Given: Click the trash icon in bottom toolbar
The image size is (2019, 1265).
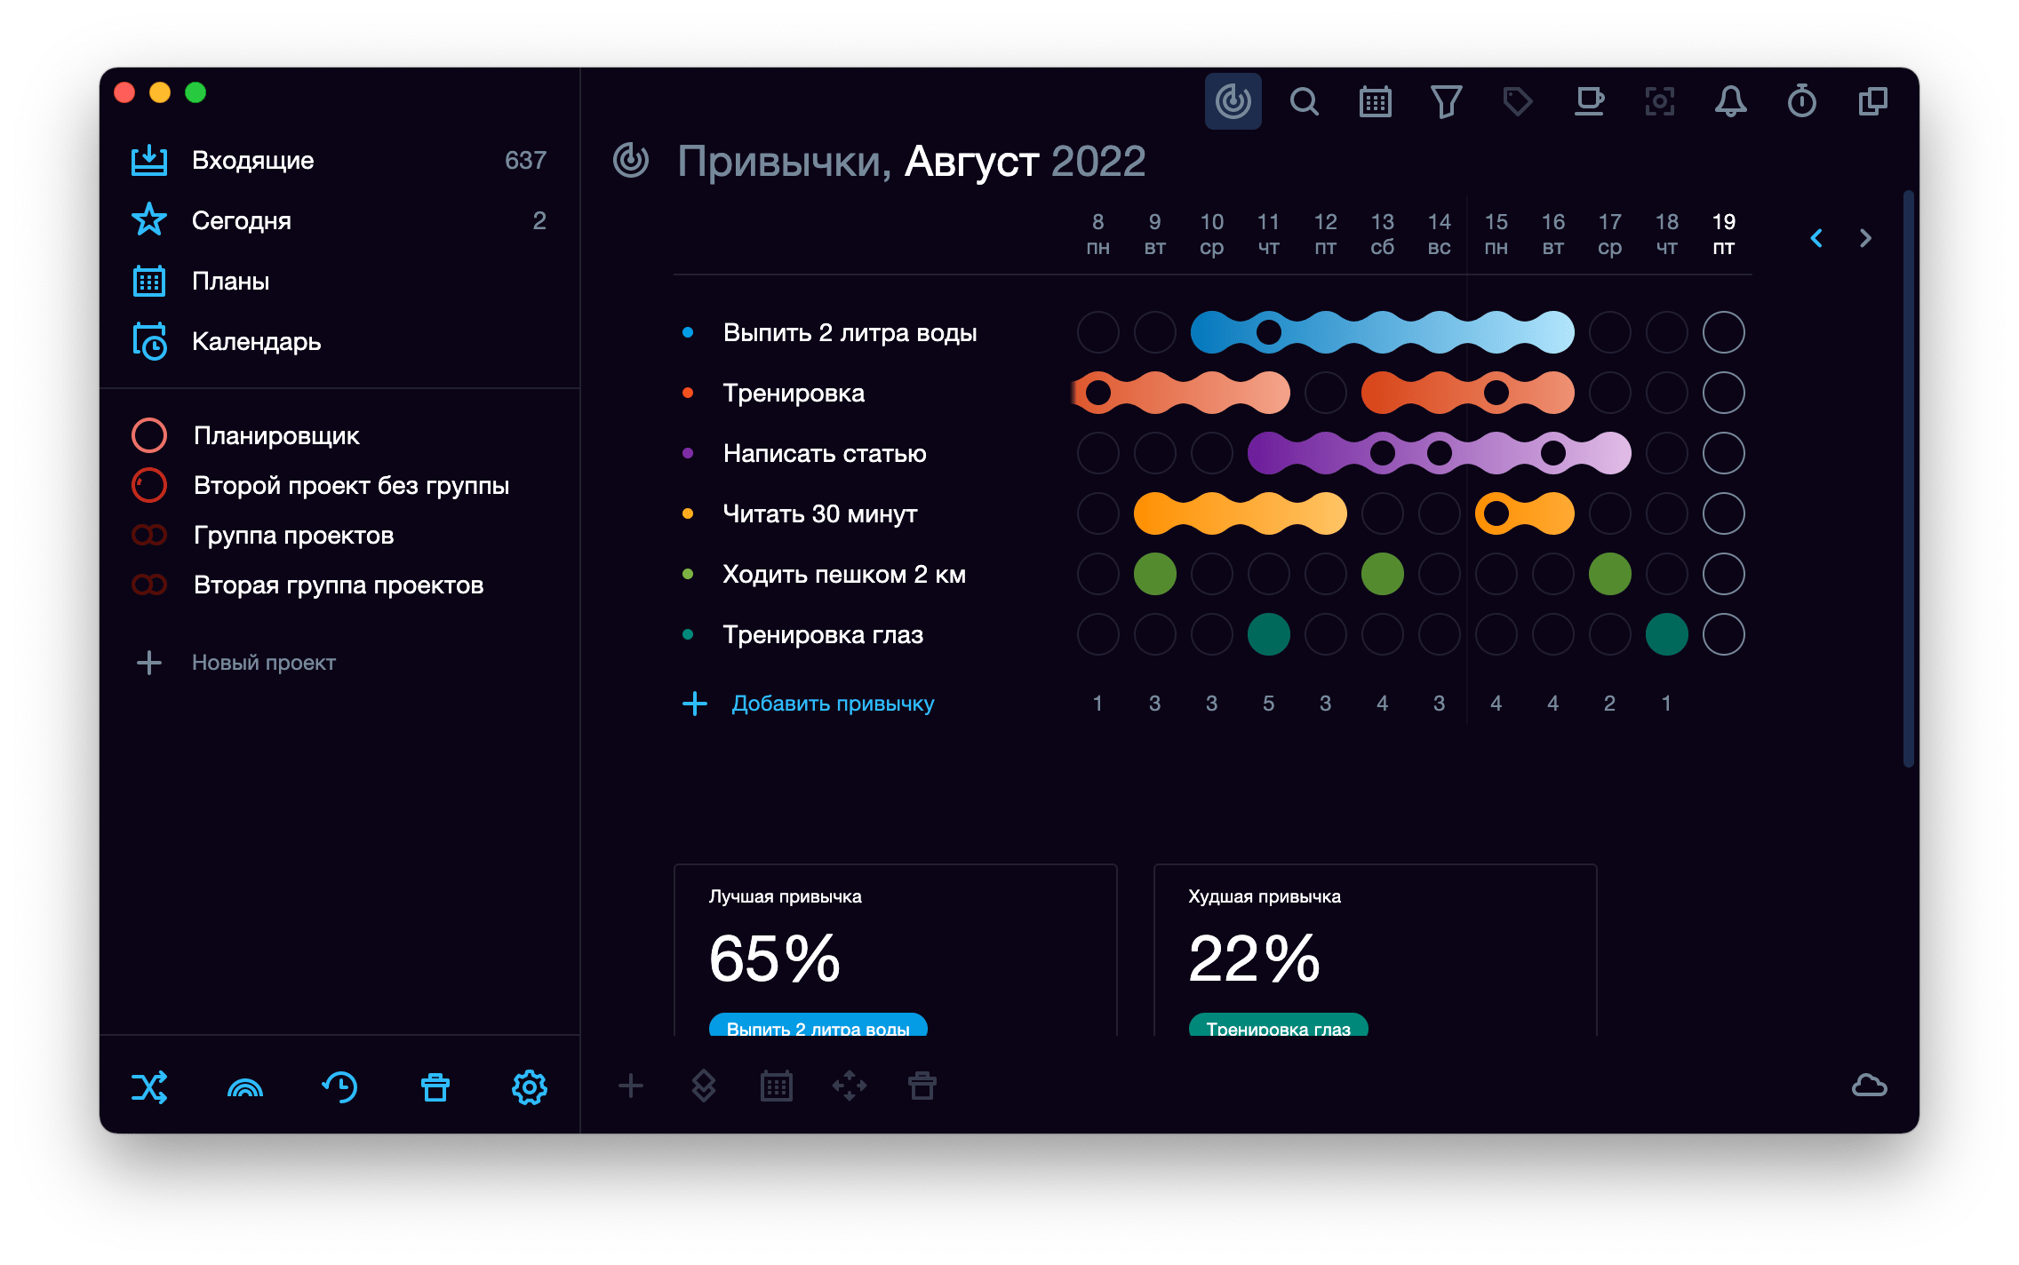Looking at the screenshot, I should click(922, 1086).
